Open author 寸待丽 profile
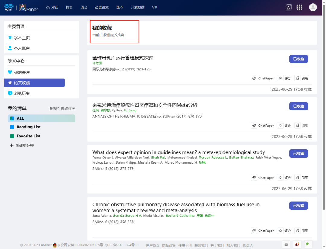 point(97,63)
